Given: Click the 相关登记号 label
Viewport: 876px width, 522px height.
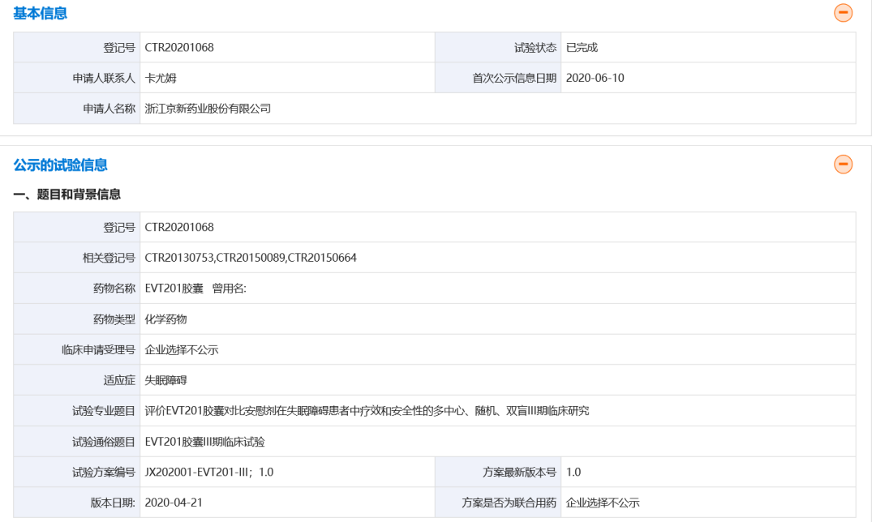Looking at the screenshot, I should 109,258.
